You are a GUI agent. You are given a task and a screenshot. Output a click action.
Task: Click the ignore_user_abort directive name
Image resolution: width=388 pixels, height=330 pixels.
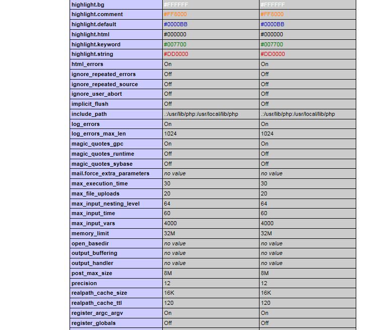(x=97, y=94)
